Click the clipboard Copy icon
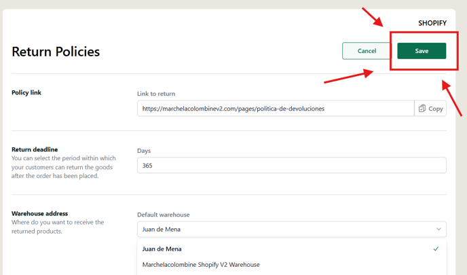Screen dimensions: 467x275 click(x=422, y=109)
